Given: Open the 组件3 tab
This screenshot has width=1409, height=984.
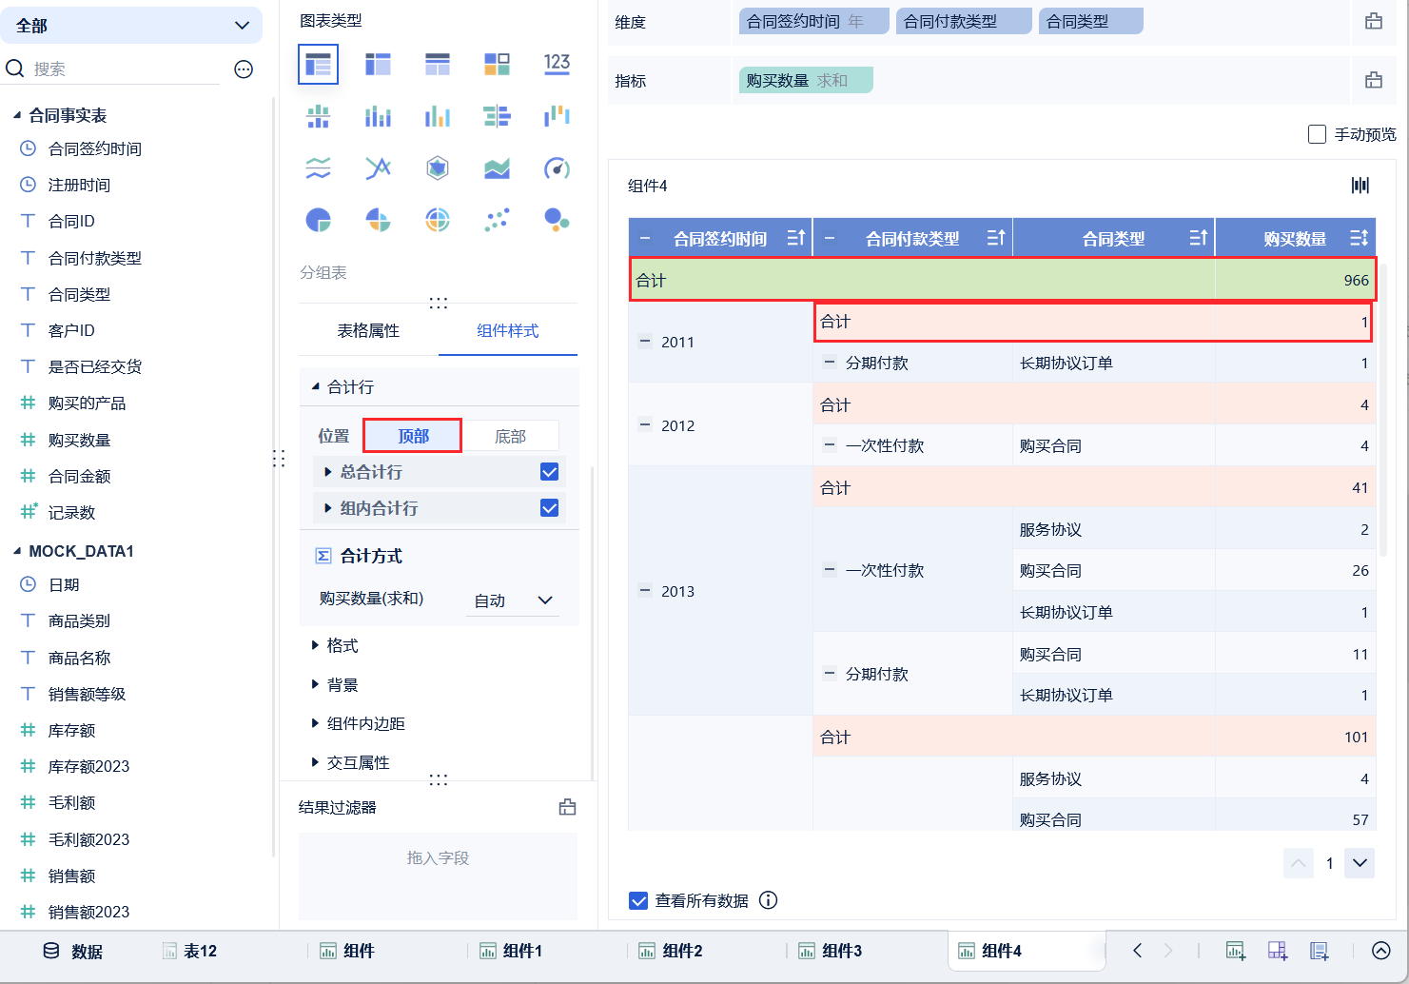Looking at the screenshot, I should tap(832, 951).
